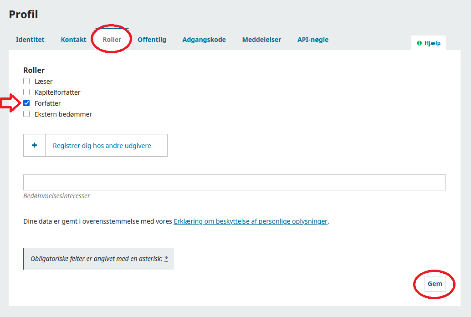Go to the Offentlig tab
Image resolution: width=471 pixels, height=317 pixels.
[x=152, y=40]
